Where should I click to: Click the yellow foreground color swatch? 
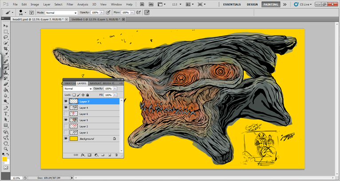click(x=4, y=159)
